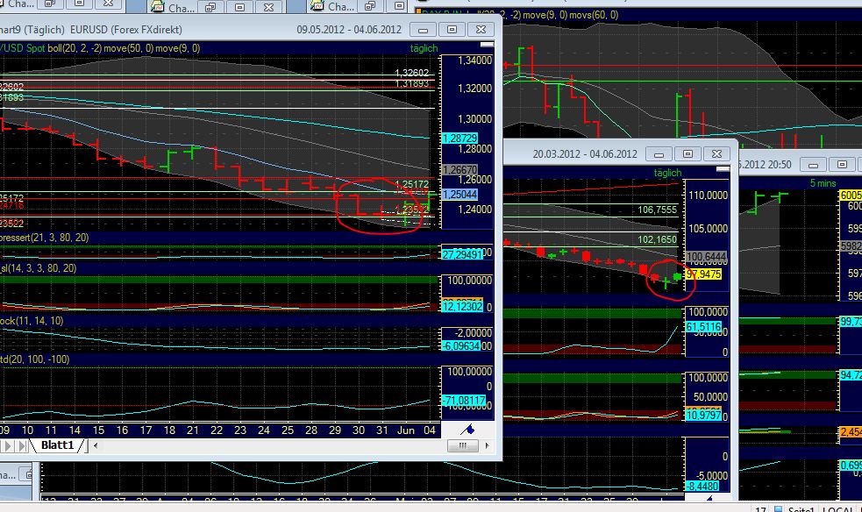This screenshot has height=512, width=862.
Task: Click the 5 mins timeframe label
Action: tap(823, 183)
